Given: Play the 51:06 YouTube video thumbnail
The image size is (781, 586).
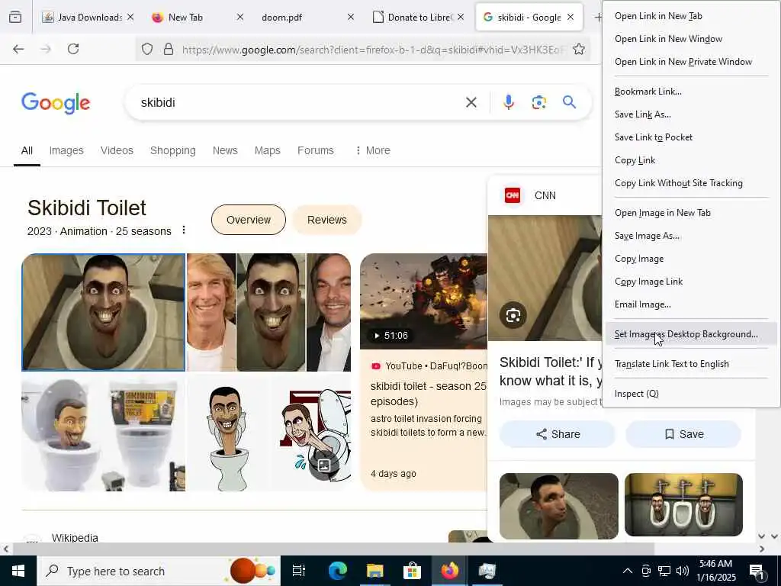Looking at the screenshot, I should click(424, 301).
